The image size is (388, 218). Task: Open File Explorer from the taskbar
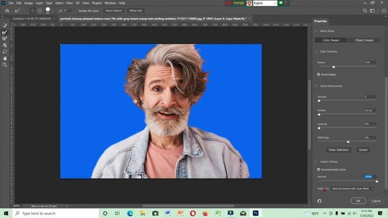(142, 213)
